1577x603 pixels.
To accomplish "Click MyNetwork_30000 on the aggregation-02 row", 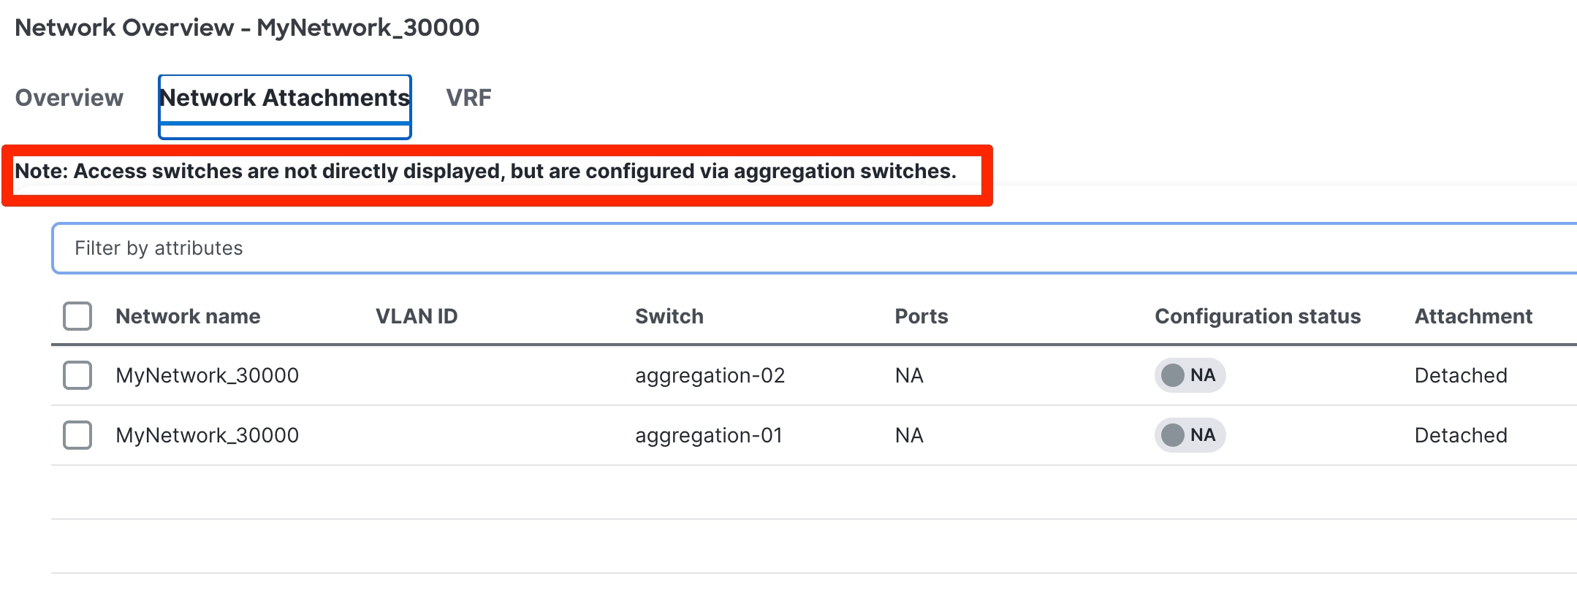I will click(x=207, y=375).
